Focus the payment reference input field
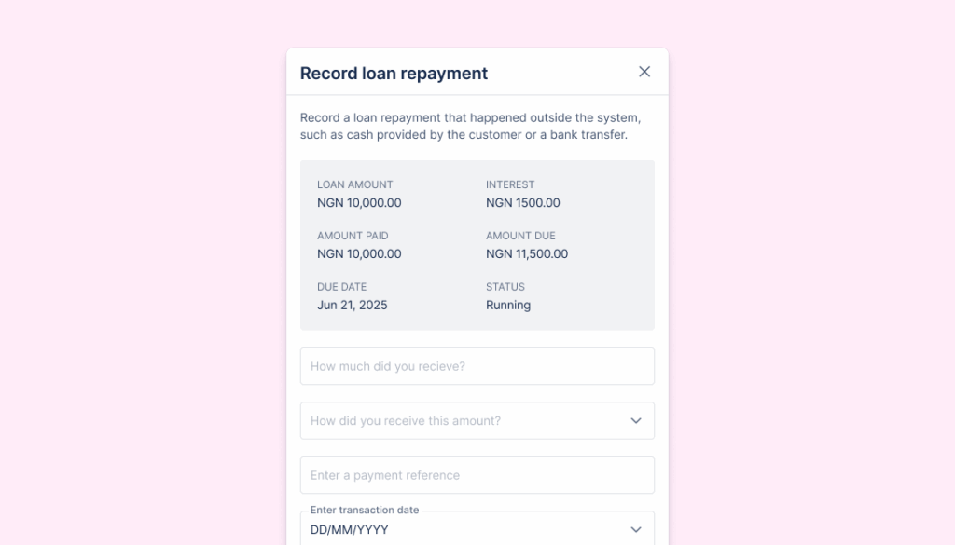Image resolution: width=955 pixels, height=545 pixels. pos(477,475)
